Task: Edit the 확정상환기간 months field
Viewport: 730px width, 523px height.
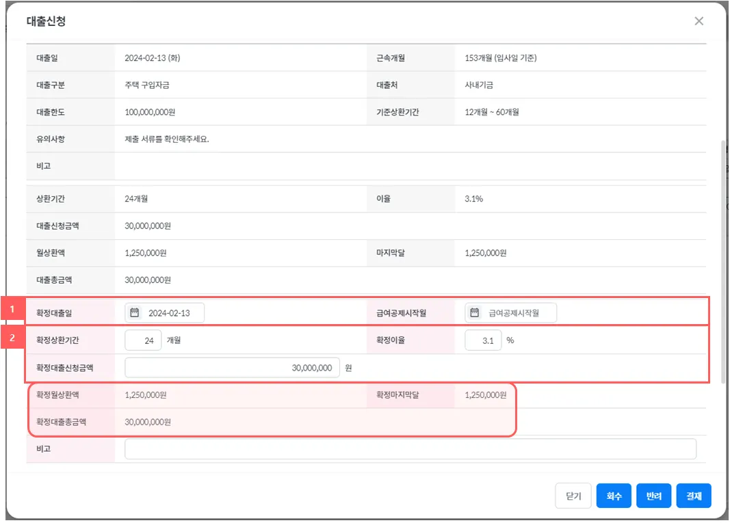Action: click(143, 340)
